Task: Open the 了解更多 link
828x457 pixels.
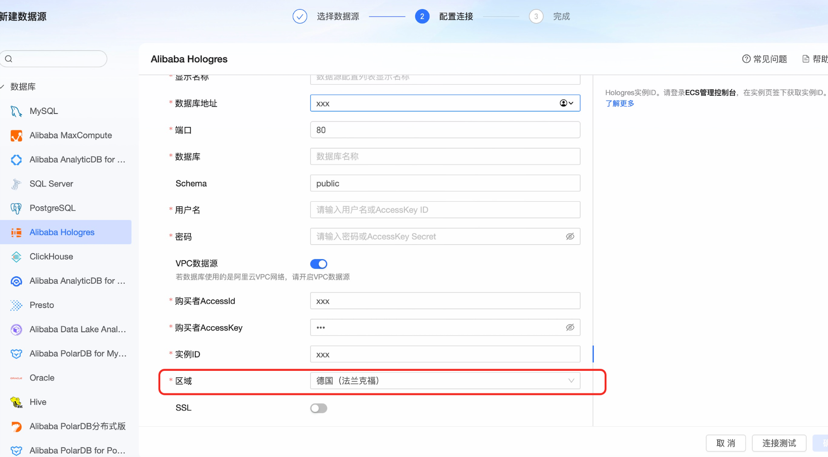Action: [620, 104]
